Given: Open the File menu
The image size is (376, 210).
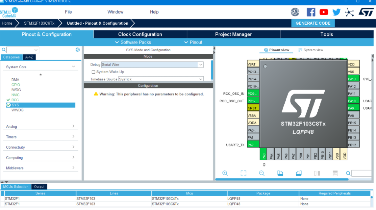Looking at the screenshot, I should (68, 12).
